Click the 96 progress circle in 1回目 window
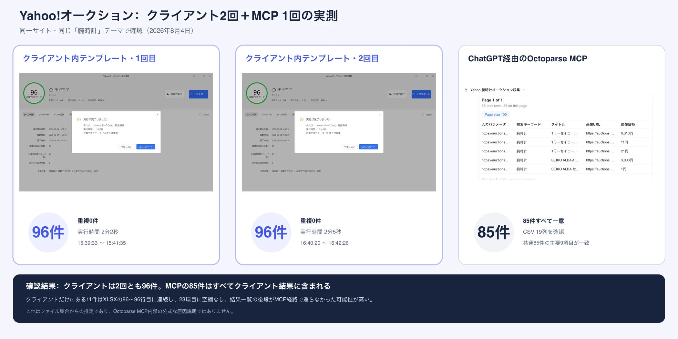The image size is (678, 339). [34, 93]
